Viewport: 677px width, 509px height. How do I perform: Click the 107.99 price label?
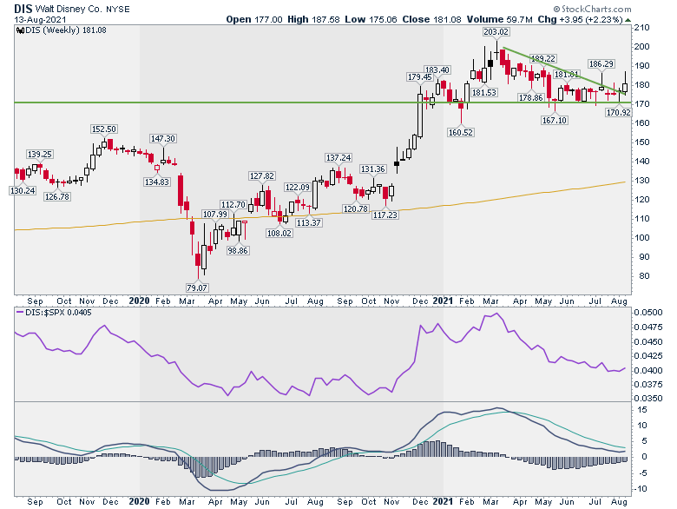[x=214, y=215]
